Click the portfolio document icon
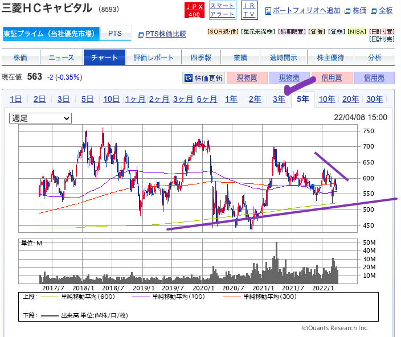The width and height of the screenshot is (401, 337). (268, 11)
